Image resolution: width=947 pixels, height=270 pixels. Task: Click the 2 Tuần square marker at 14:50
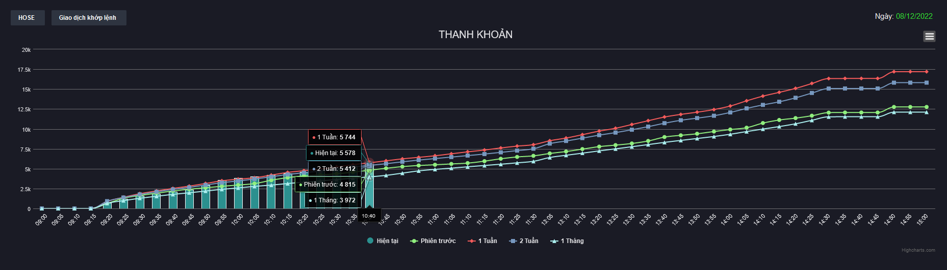click(x=893, y=82)
